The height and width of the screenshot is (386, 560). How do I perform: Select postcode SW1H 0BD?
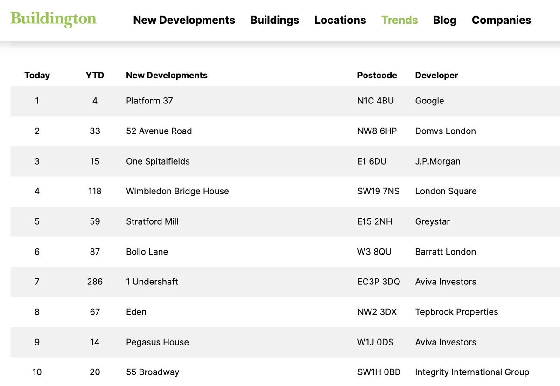379,372
